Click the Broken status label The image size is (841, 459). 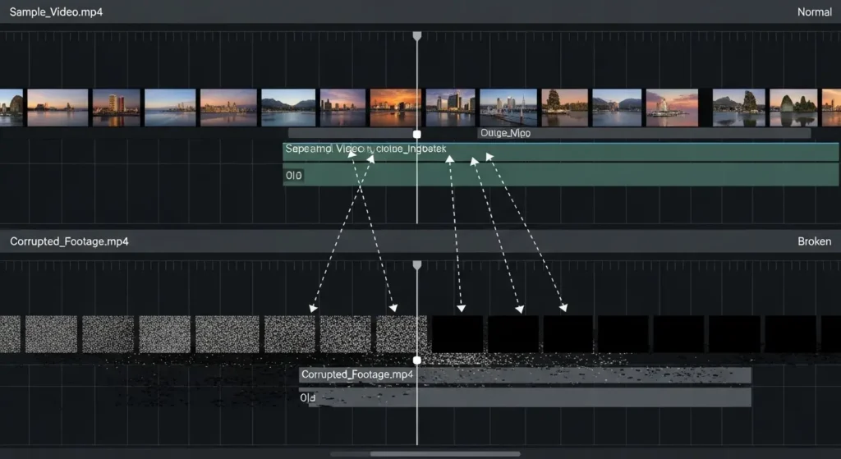click(x=814, y=241)
